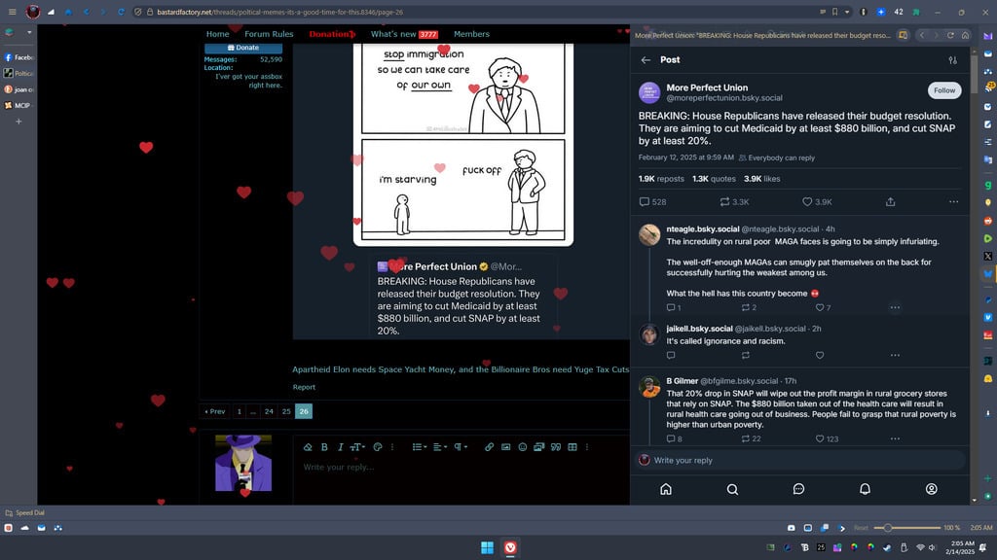The height and width of the screenshot is (560, 997).
Task: Click the share icon on the main Bluesky post
Action: 890,202
